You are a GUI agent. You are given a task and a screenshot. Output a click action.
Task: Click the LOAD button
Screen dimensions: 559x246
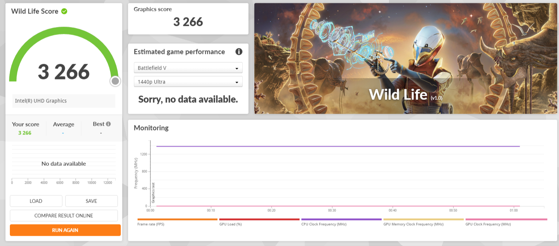click(36, 201)
